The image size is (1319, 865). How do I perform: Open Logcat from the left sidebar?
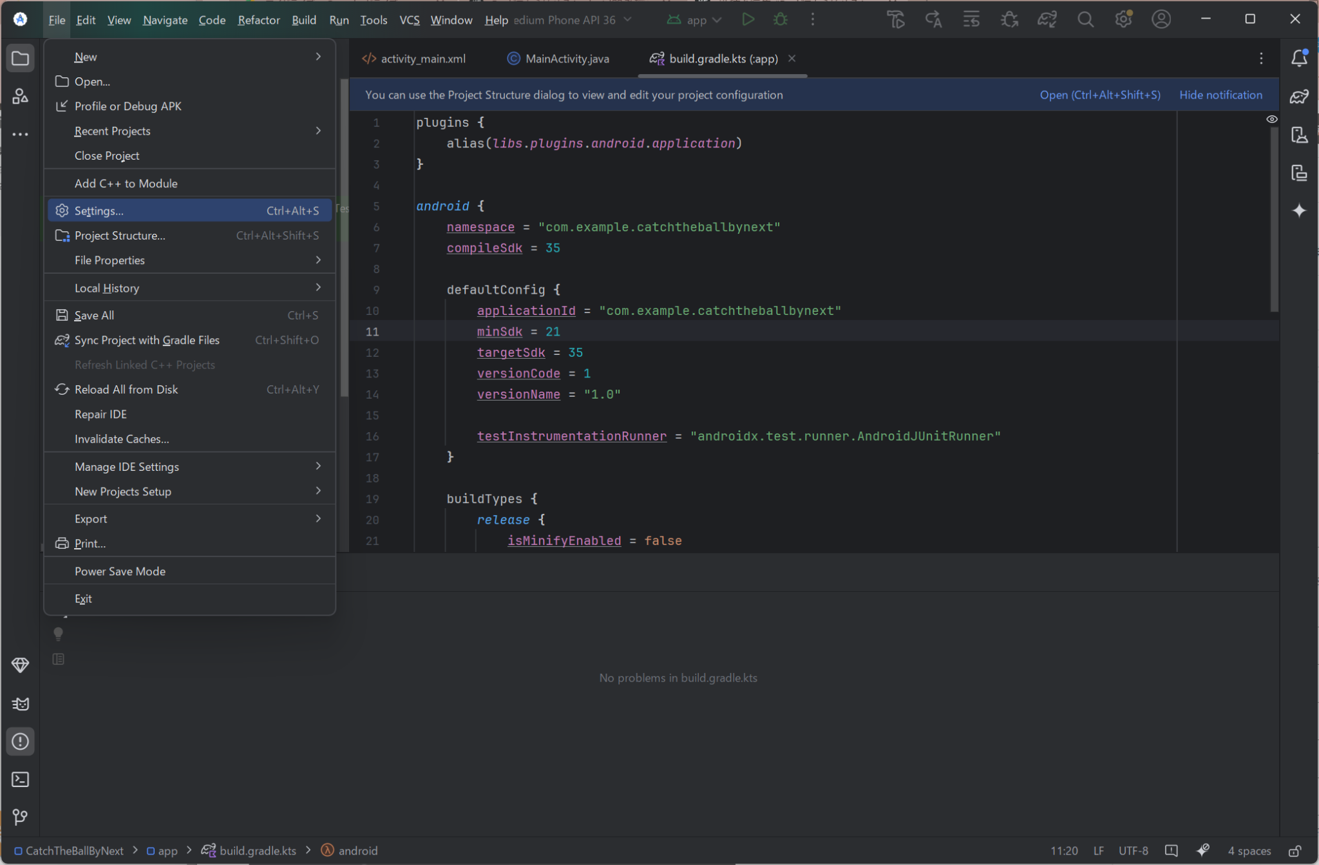click(x=20, y=703)
